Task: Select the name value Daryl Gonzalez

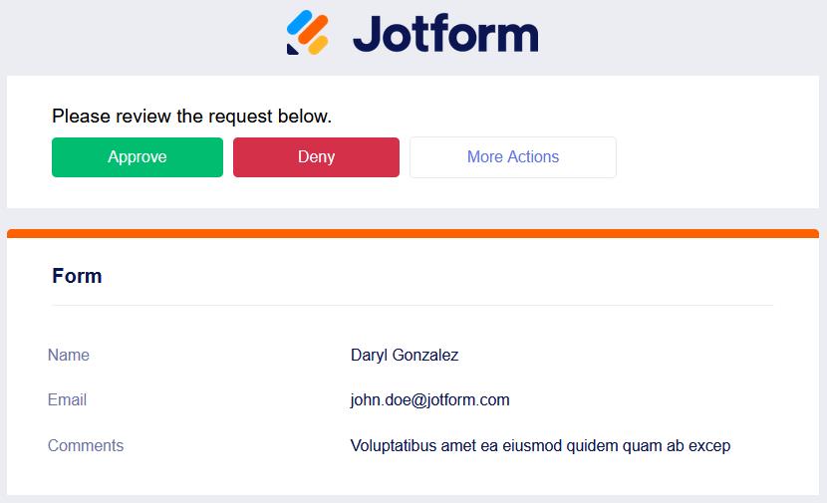Action: tap(405, 356)
